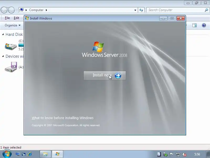
Task: Go back in Explorer navigation
Action: coord(4,10)
